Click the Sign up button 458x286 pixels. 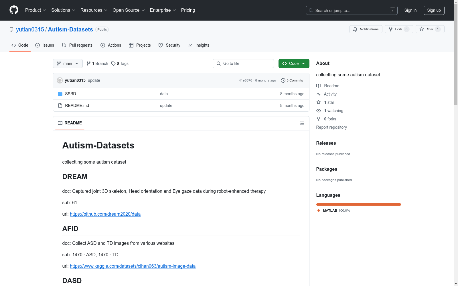pyautogui.click(x=434, y=10)
